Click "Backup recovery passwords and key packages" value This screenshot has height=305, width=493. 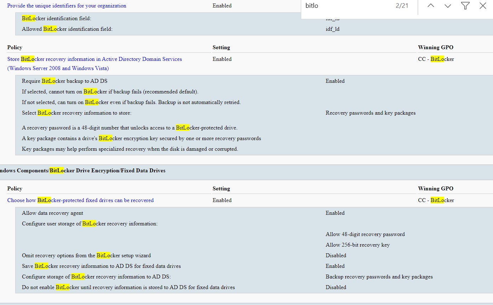(379, 277)
